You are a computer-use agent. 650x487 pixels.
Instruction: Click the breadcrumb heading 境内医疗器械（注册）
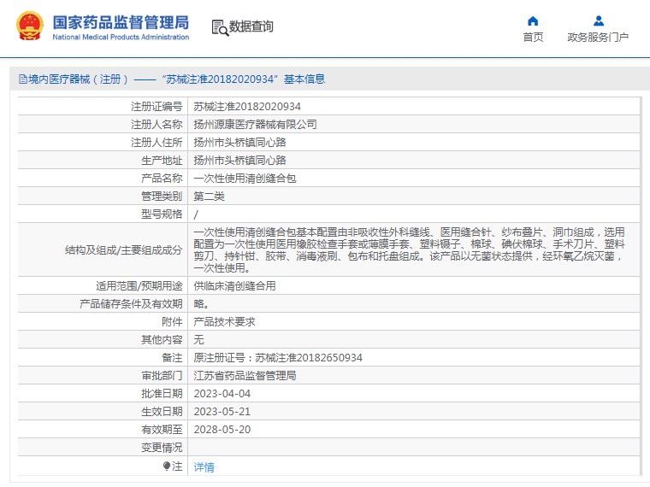[x=79, y=79]
